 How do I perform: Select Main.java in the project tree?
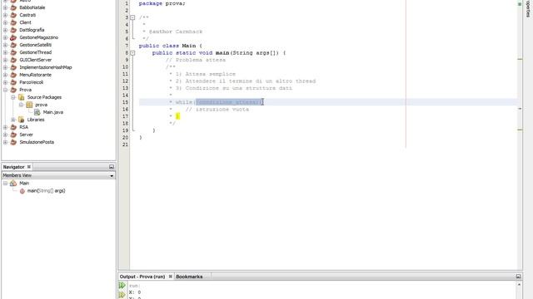(53, 112)
